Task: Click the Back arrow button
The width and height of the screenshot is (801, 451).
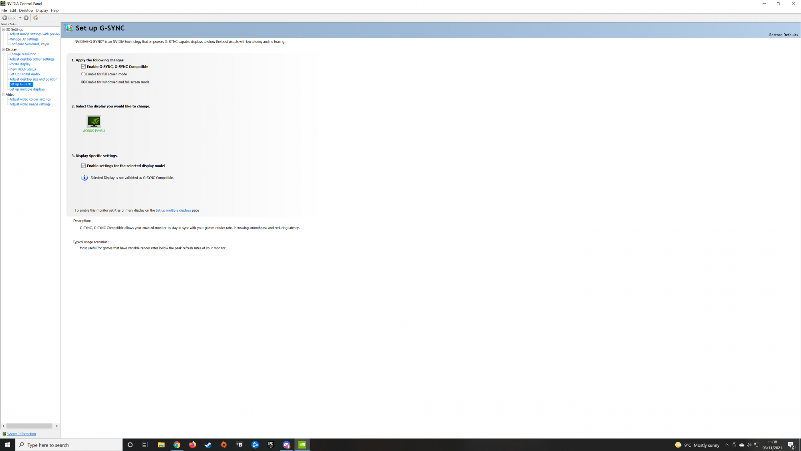Action: coord(5,18)
